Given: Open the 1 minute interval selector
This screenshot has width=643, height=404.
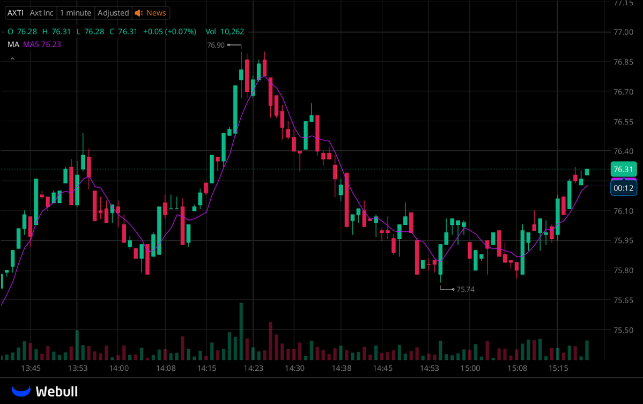Looking at the screenshot, I should pyautogui.click(x=76, y=13).
